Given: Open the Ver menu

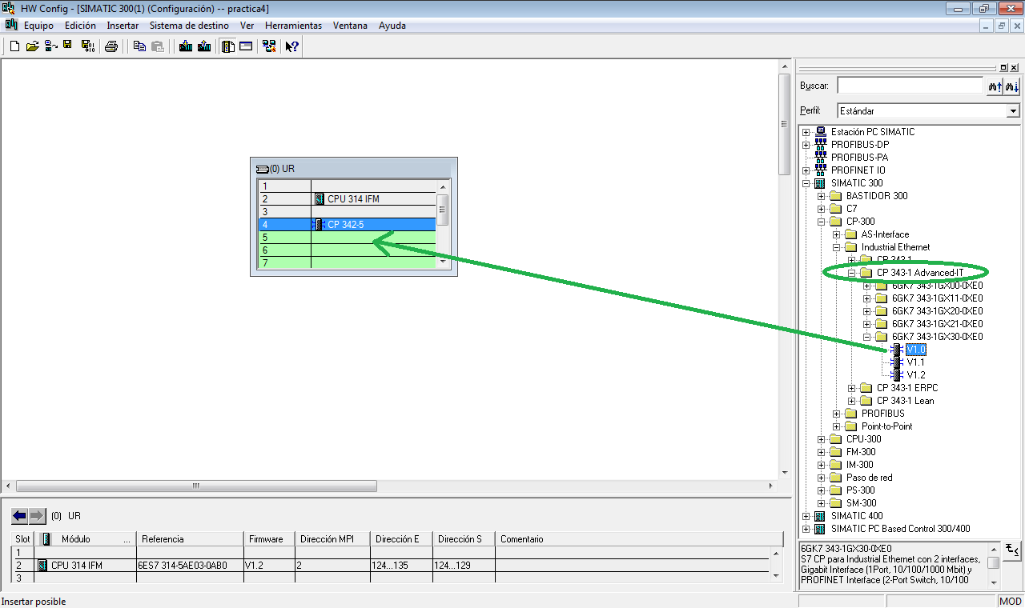Looking at the screenshot, I should pyautogui.click(x=247, y=26).
